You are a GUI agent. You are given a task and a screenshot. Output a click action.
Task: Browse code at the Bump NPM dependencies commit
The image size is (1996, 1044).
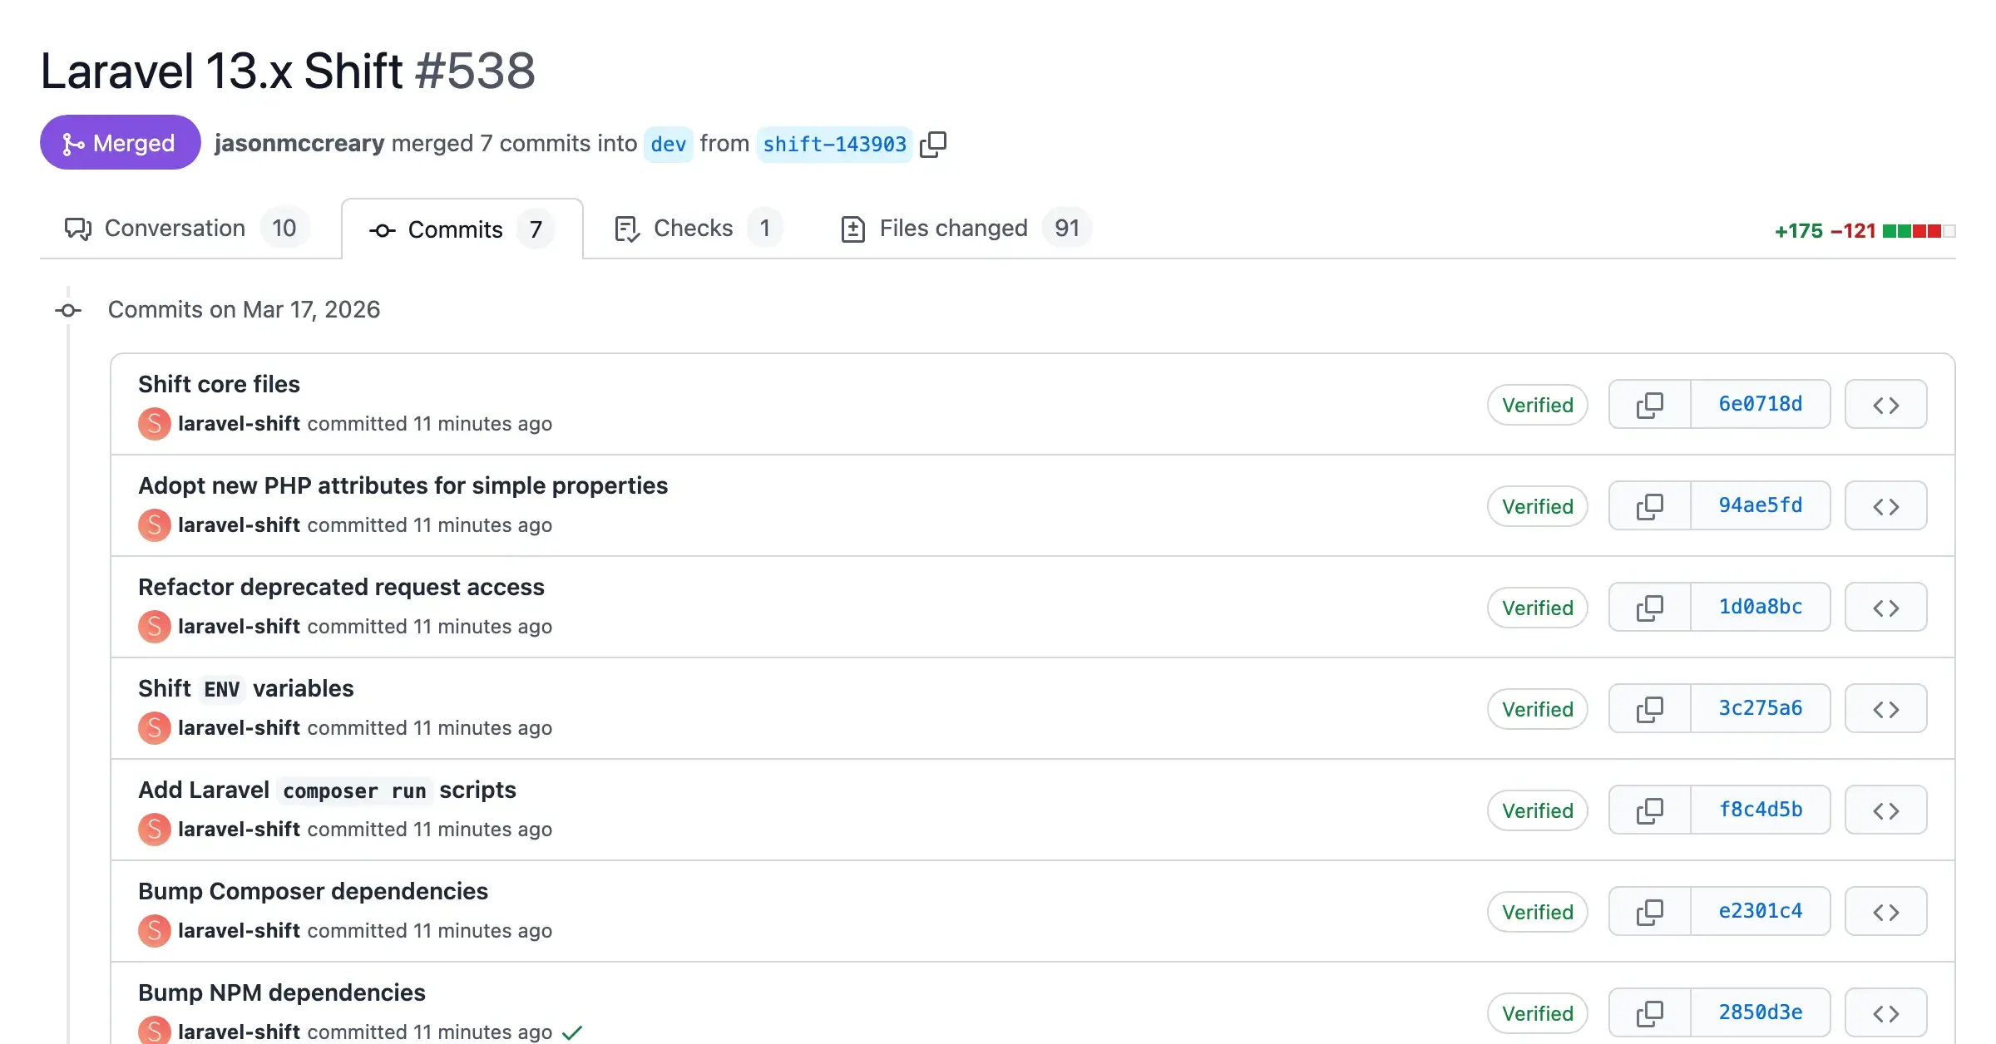pos(1885,1012)
